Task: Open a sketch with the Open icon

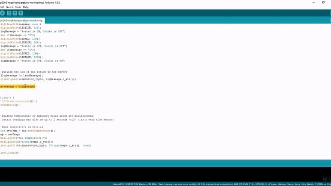Action: coord(15,13)
